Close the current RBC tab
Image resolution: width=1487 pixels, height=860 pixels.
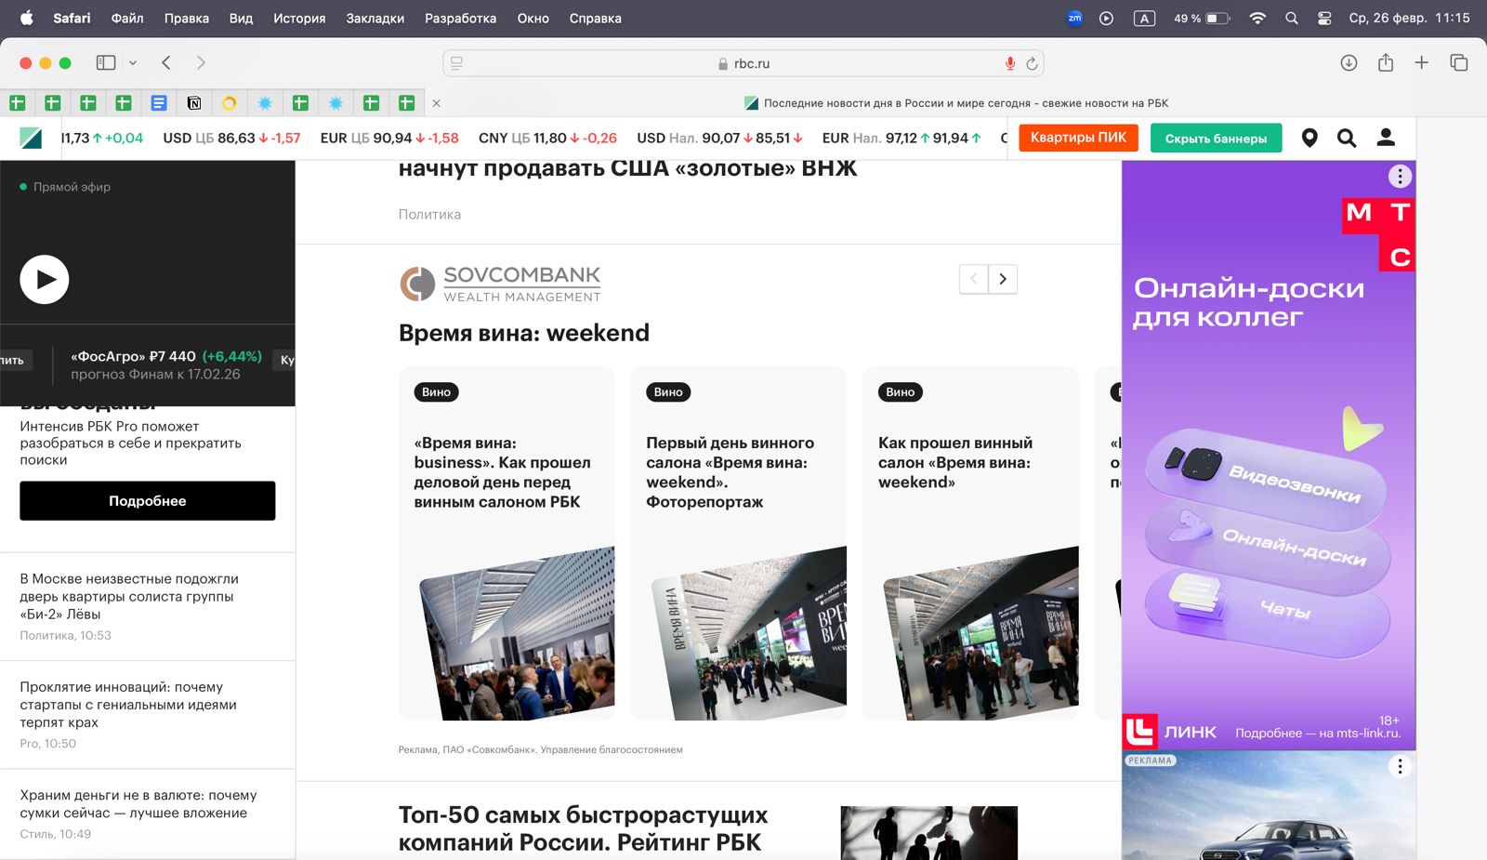(437, 103)
